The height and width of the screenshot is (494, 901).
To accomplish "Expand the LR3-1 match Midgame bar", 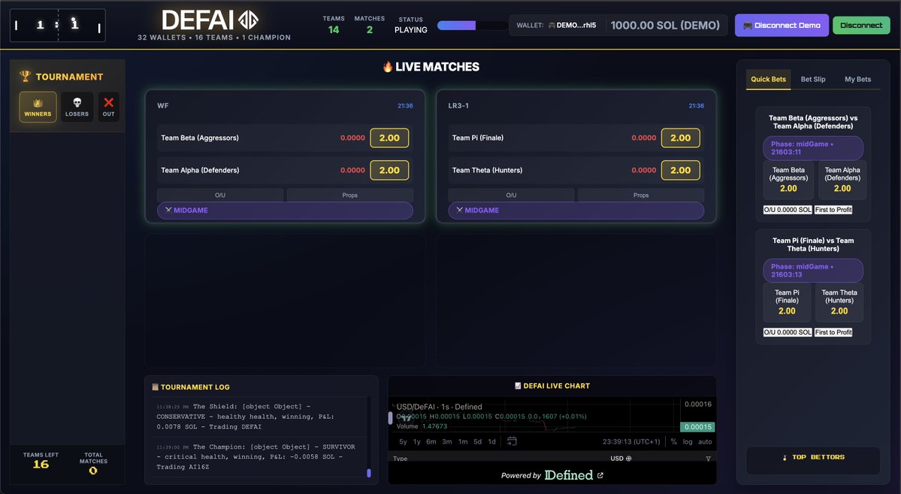I will coord(576,211).
